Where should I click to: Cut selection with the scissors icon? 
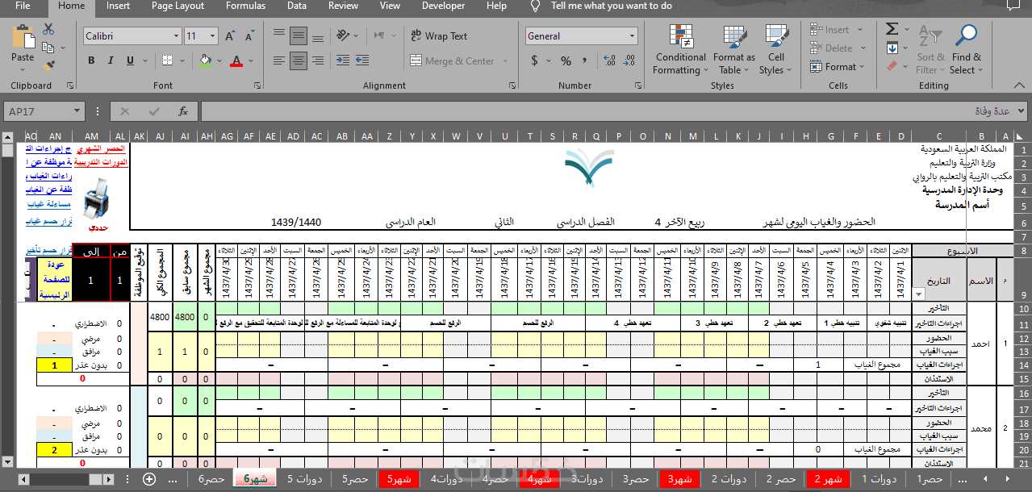48,29
